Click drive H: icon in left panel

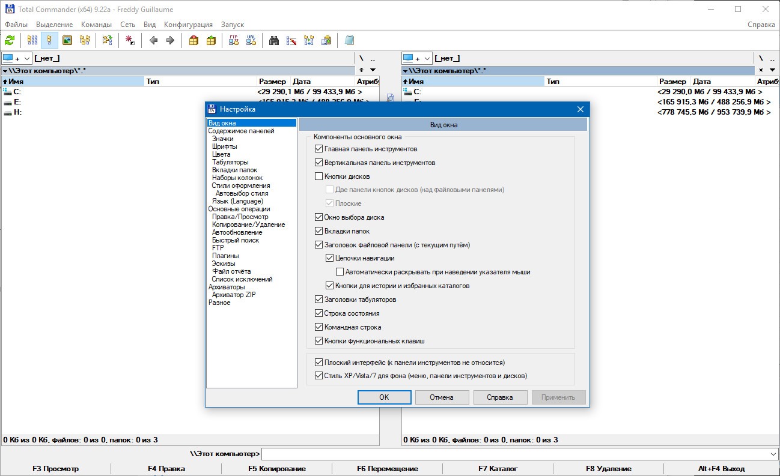point(8,112)
